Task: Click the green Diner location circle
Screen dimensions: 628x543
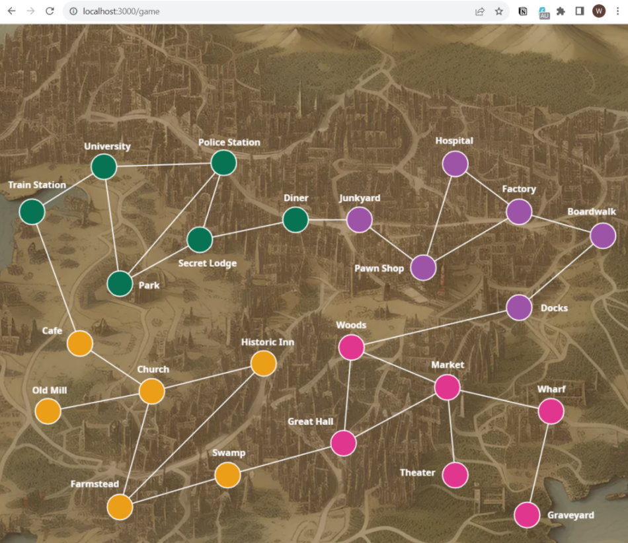Action: [295, 220]
